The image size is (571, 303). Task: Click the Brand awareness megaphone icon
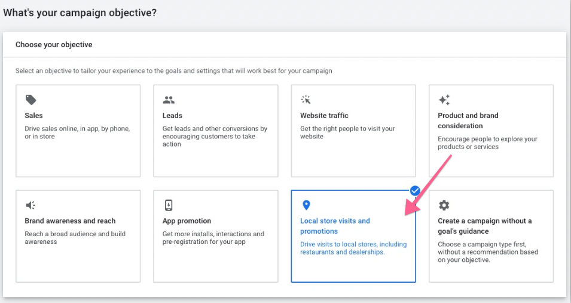tap(30, 205)
